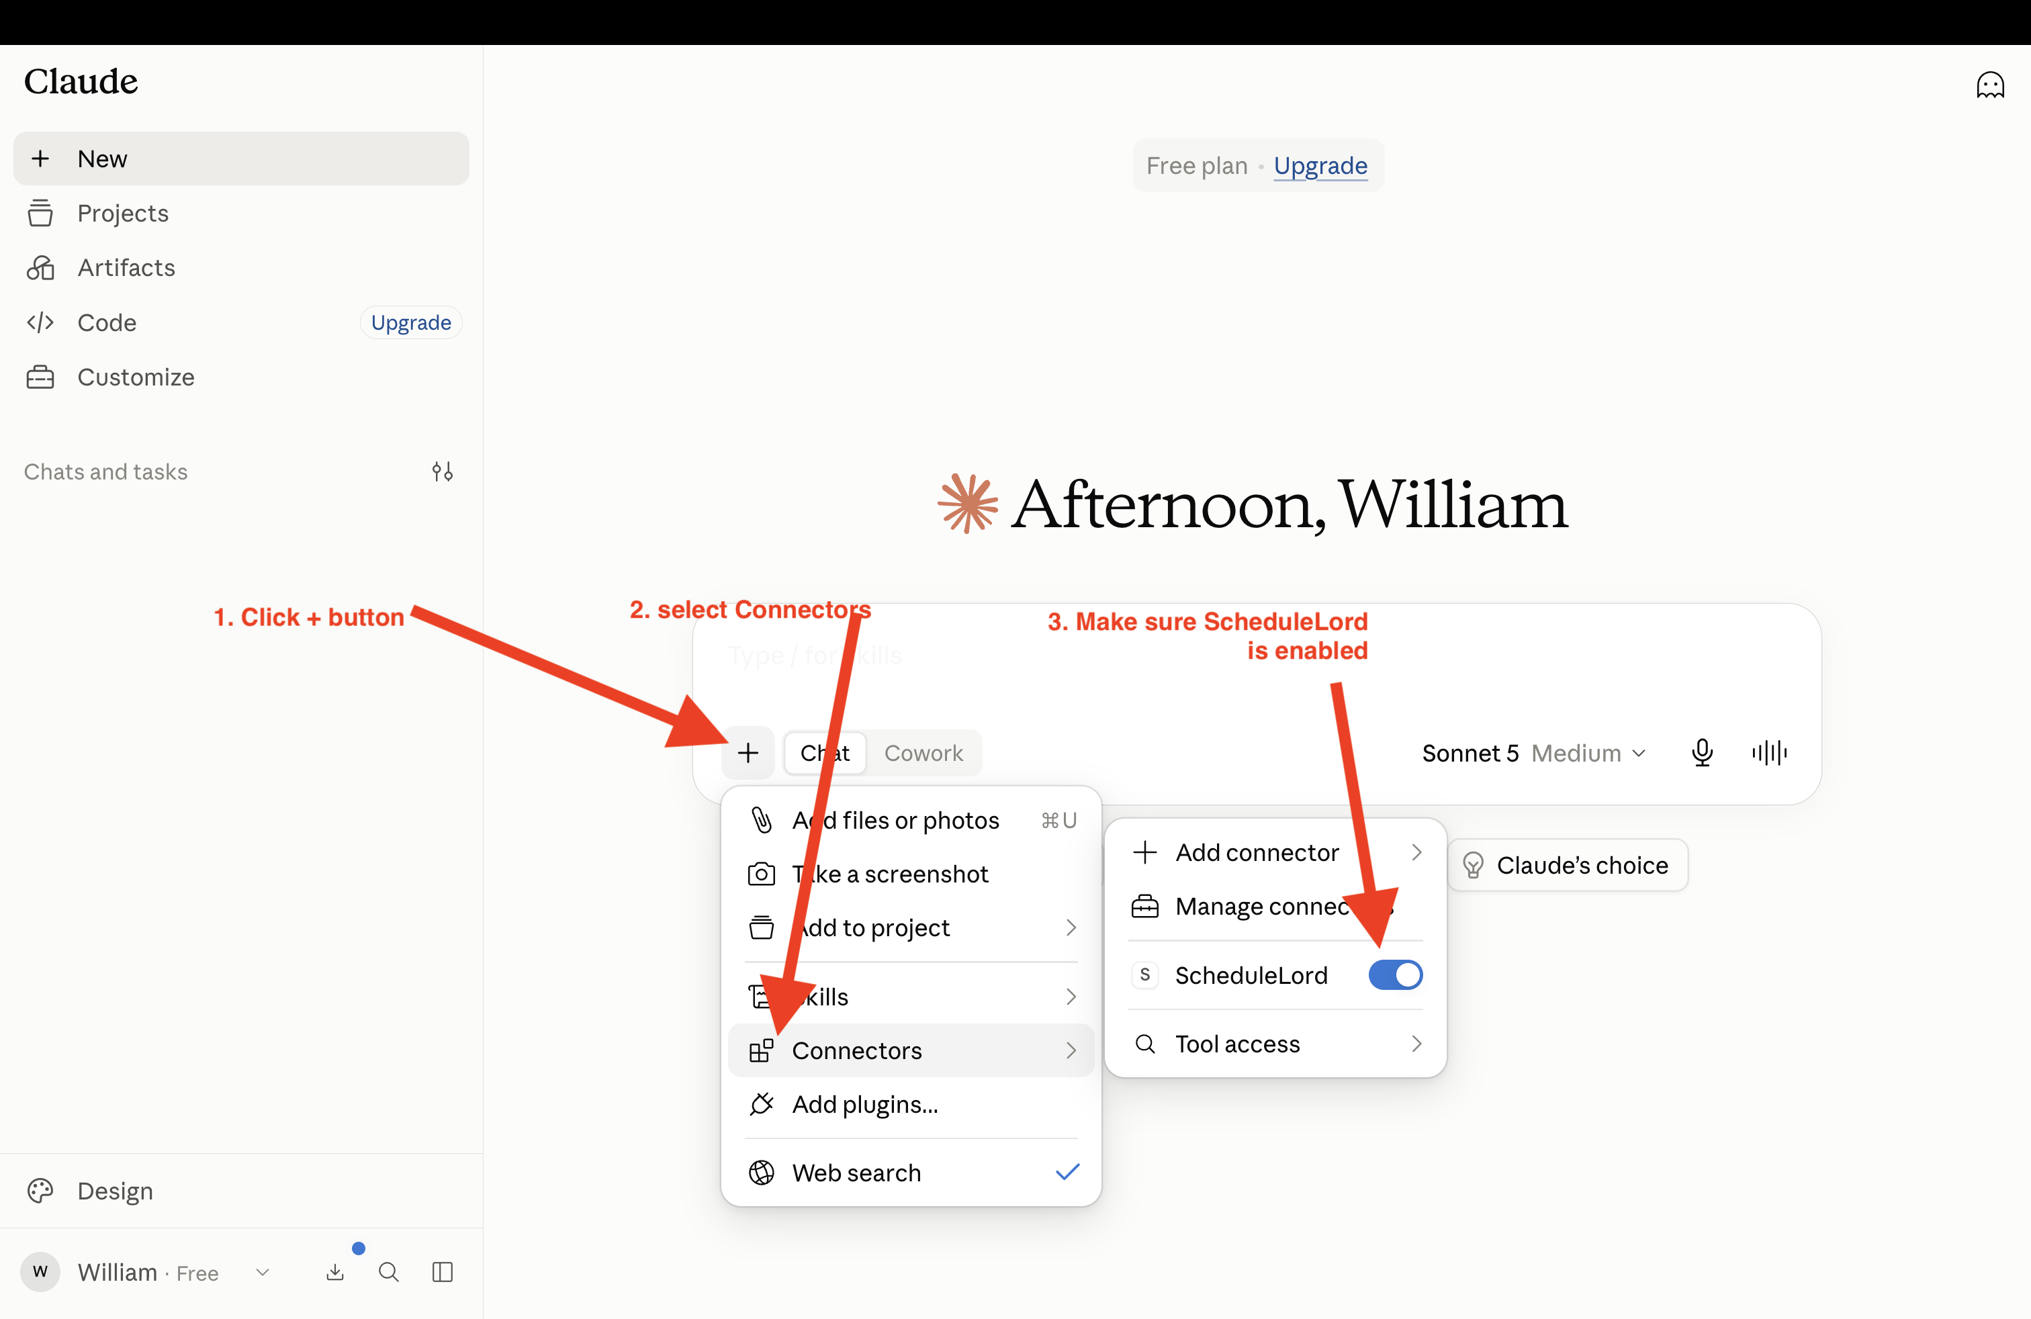The image size is (2031, 1319).
Task: Open the Sonnet 5 Medium model dropdown
Action: click(x=1533, y=754)
